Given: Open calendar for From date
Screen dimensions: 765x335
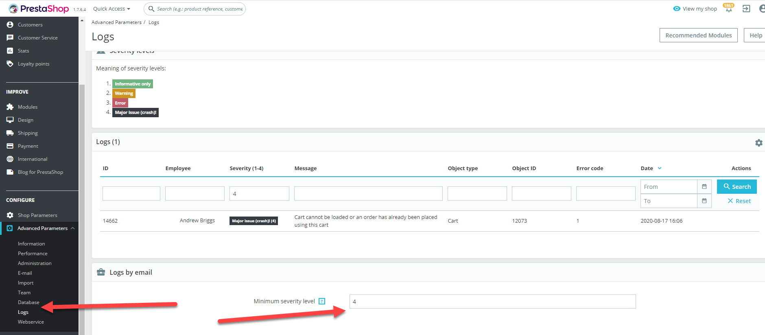Looking at the screenshot, I should 704,187.
